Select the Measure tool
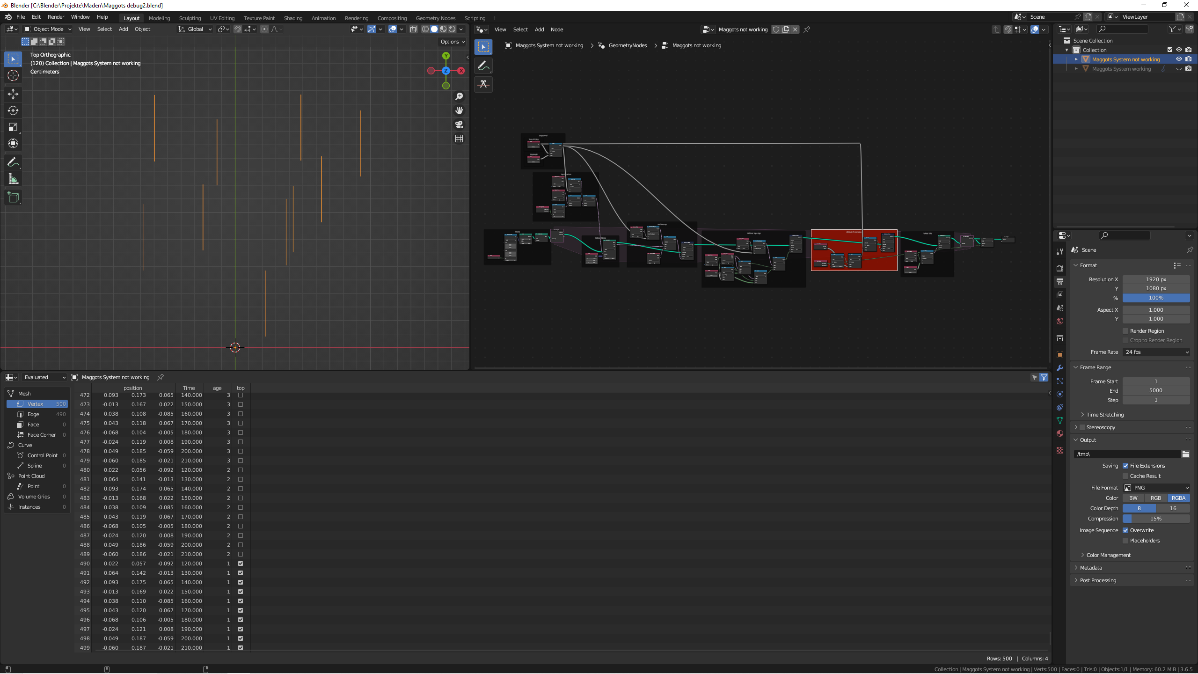 coord(13,179)
